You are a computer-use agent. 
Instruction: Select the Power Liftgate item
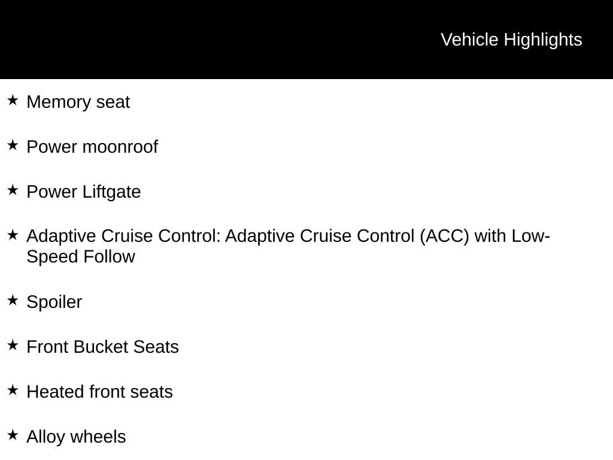[84, 192]
